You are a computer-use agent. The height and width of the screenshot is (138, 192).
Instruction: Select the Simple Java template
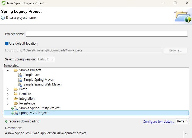point(32,75)
